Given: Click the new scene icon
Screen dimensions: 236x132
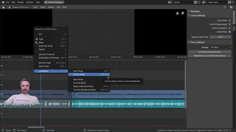Looking at the screenshot, I should pos(195,2).
